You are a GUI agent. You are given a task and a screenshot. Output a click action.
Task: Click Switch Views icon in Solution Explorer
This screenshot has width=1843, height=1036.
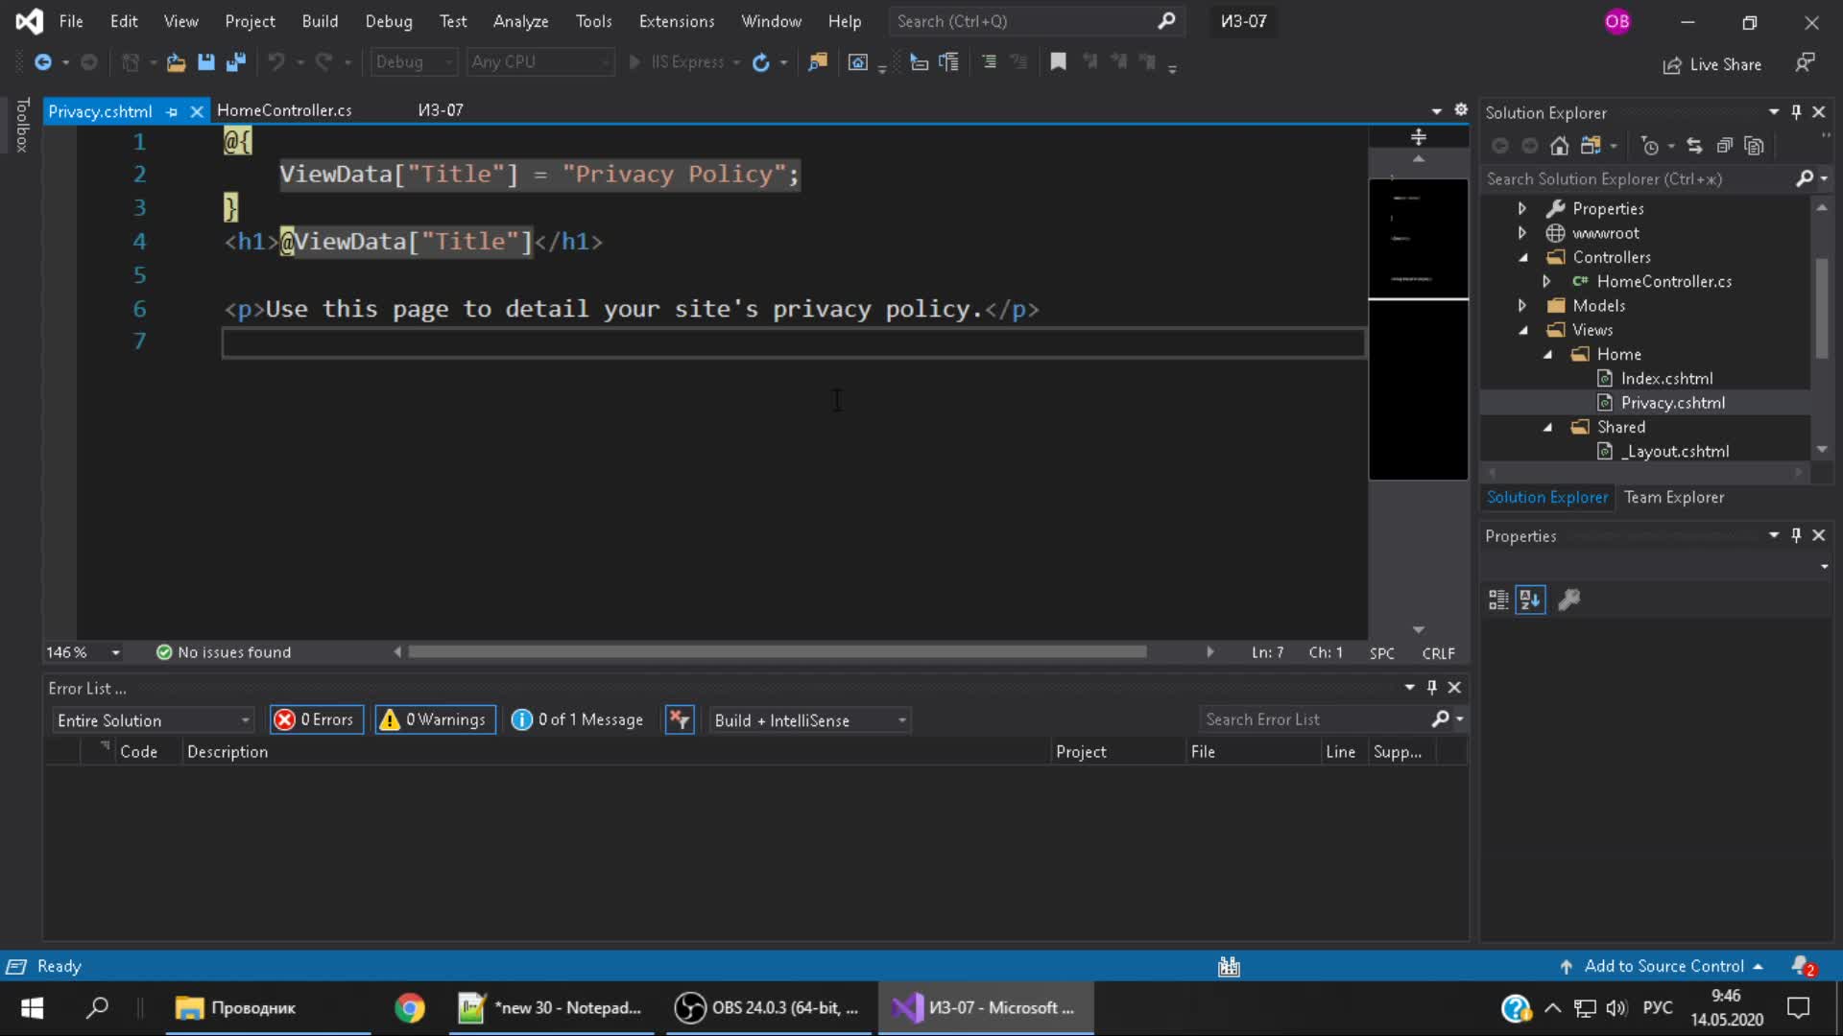[x=1591, y=146]
